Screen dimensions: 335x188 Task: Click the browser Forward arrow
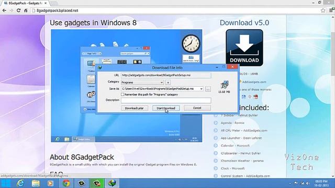point(12,10)
